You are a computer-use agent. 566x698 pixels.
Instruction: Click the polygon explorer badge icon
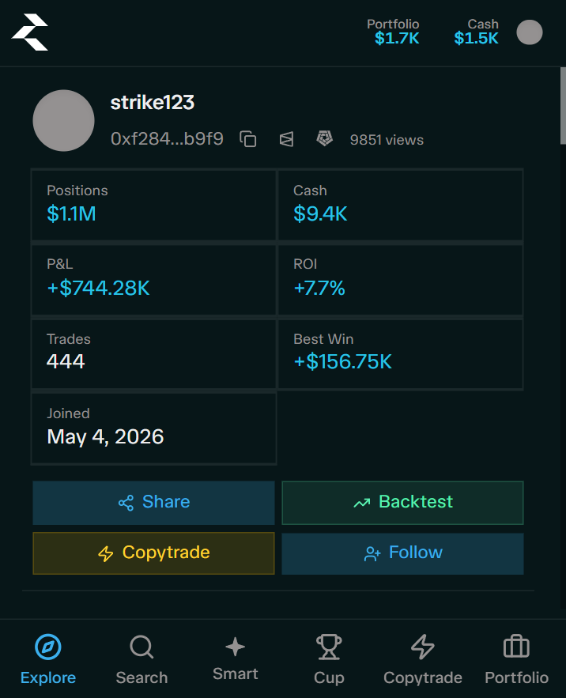coord(324,139)
